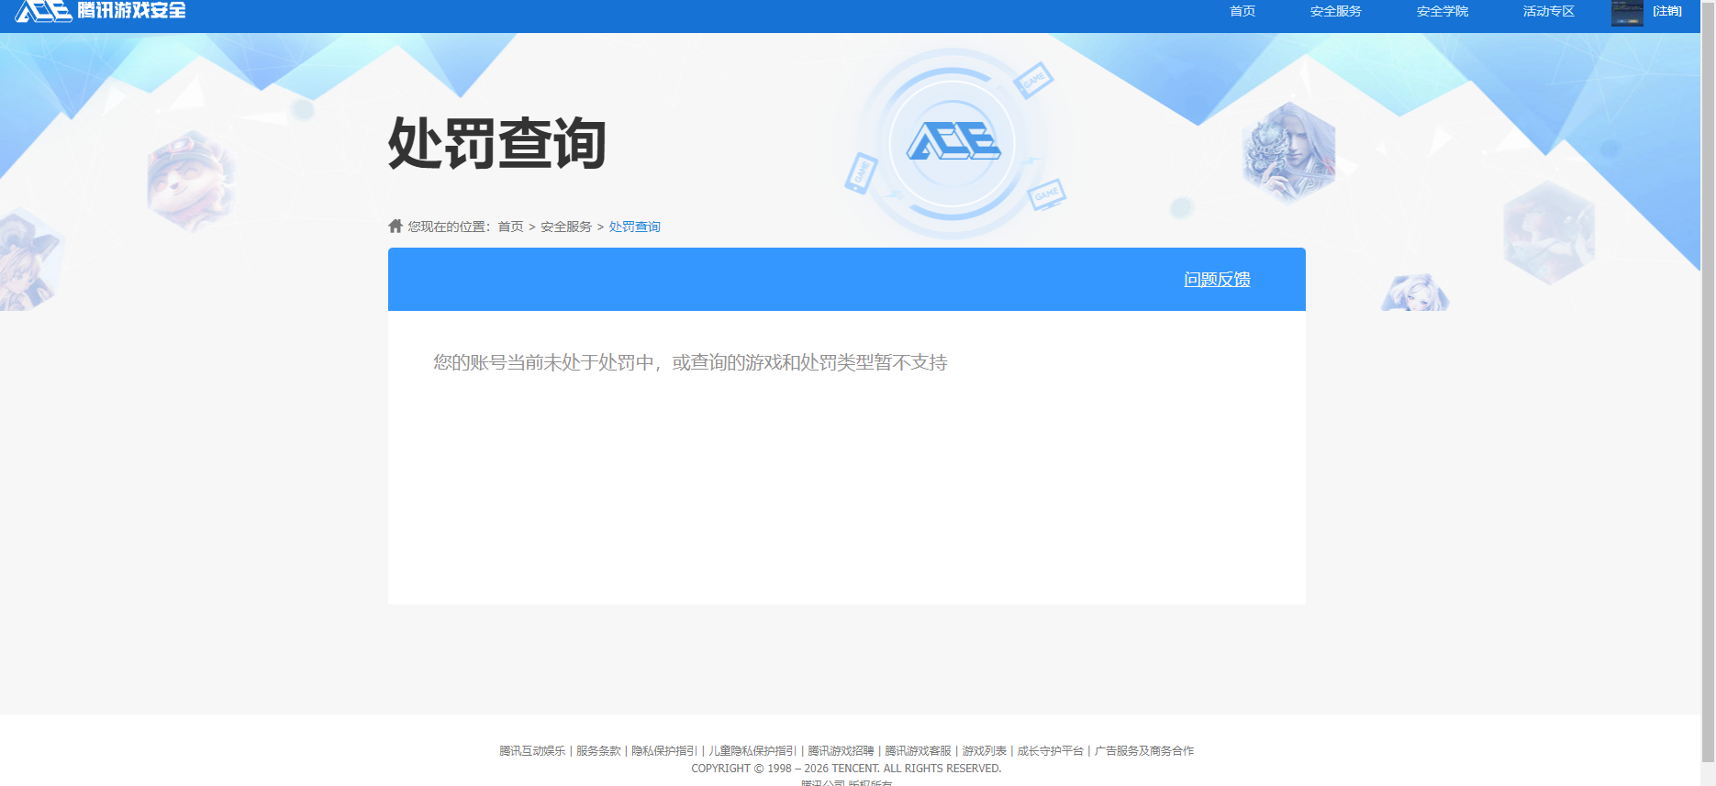Click the user avatar thumbnail in header
The width and height of the screenshot is (1716, 786).
click(1627, 13)
